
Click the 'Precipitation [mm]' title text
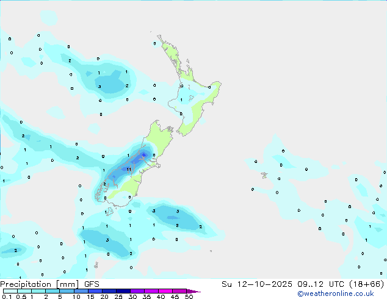40,284
